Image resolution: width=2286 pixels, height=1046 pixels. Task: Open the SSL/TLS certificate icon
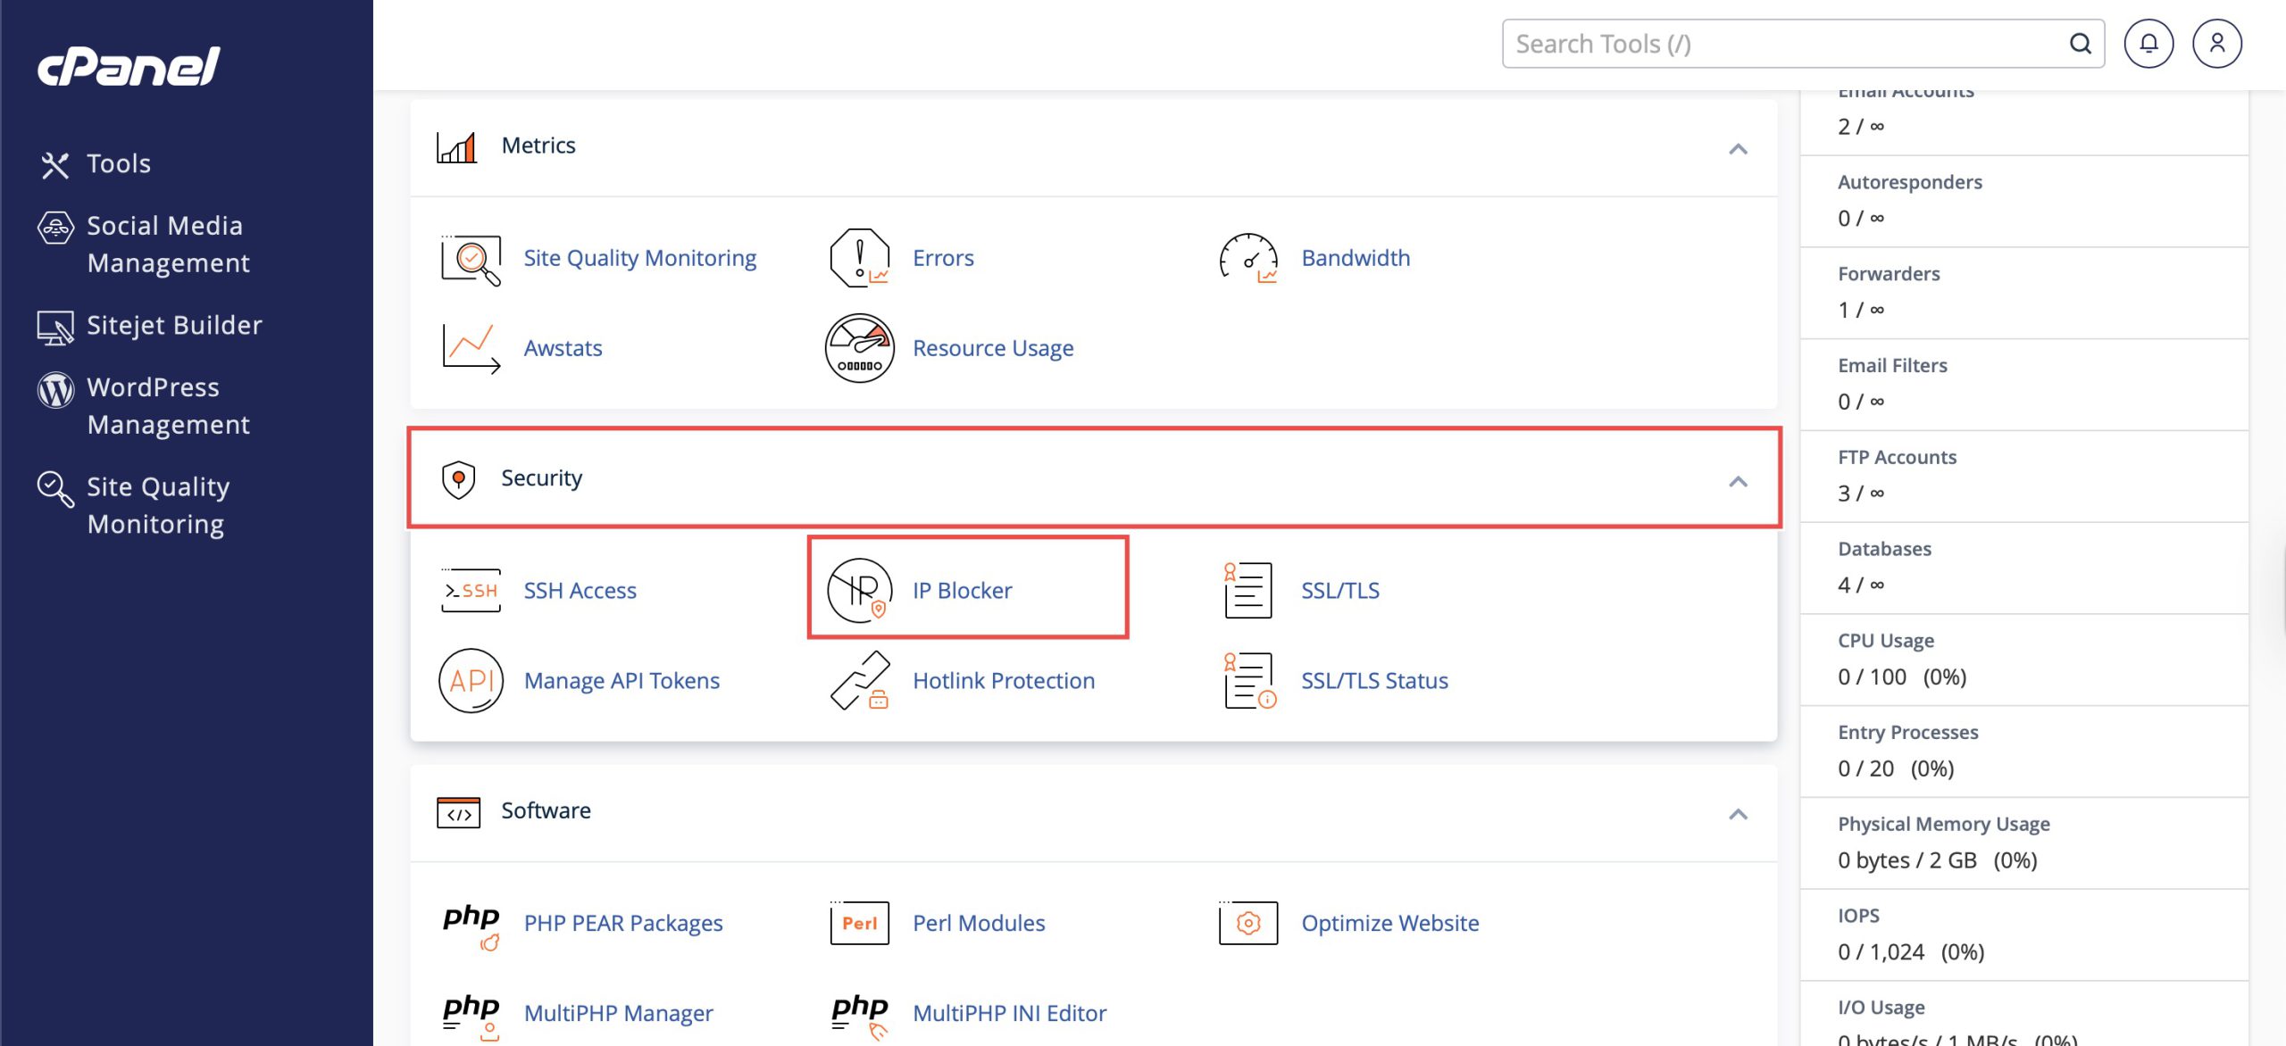[1247, 590]
